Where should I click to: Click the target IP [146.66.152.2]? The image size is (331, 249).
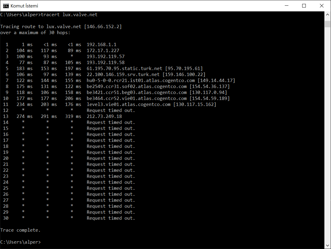103,27
